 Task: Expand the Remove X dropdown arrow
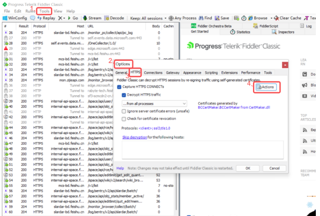[64, 19]
